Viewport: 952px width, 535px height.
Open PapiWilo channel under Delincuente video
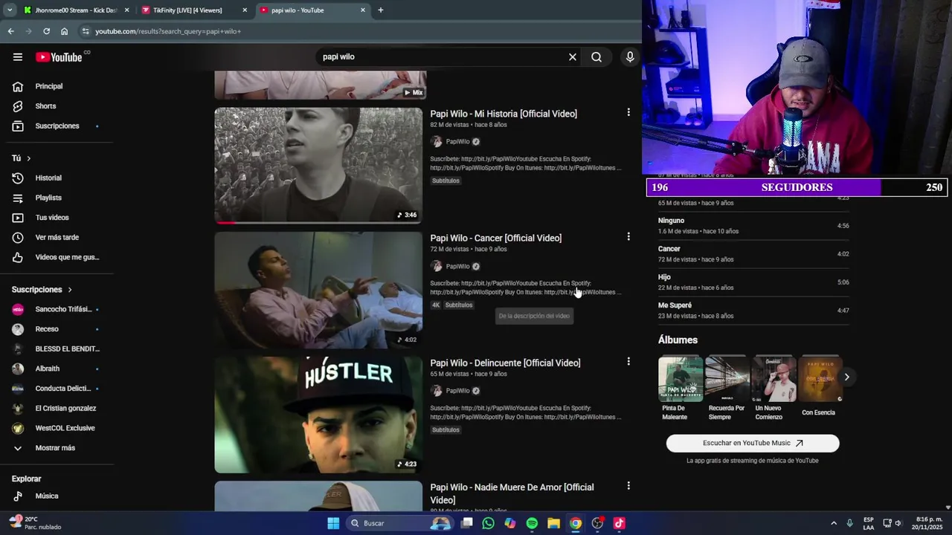point(457,391)
